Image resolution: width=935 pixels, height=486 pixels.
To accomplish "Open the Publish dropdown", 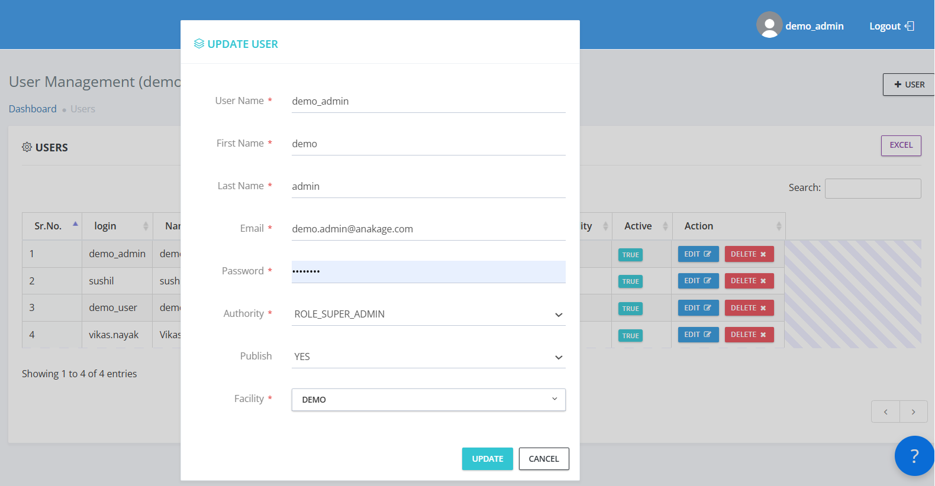I will 428,357.
